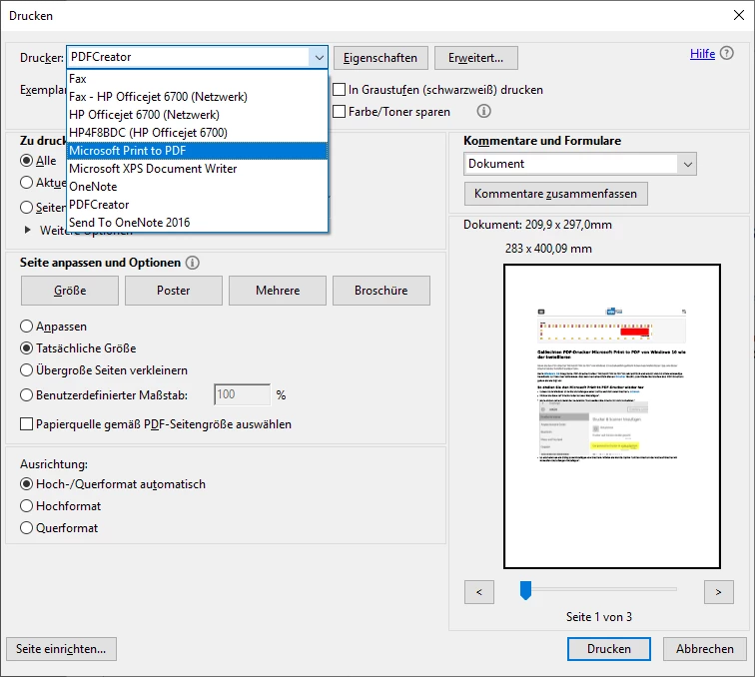
Task: Pick OneNote in the printer list
Action: (198, 187)
